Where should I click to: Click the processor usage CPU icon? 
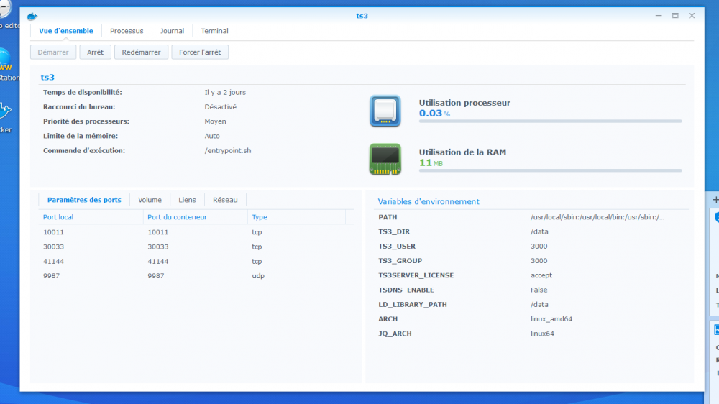385,111
